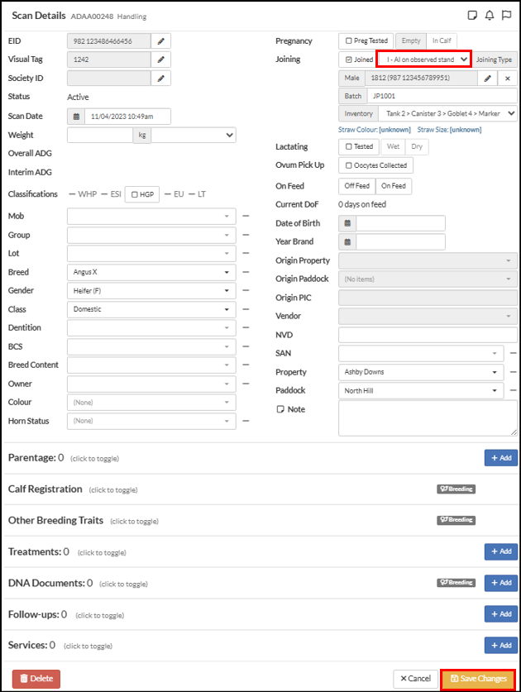Toggle the Other Breeding Traits section
The height and width of the screenshot is (692, 521).
57,520
